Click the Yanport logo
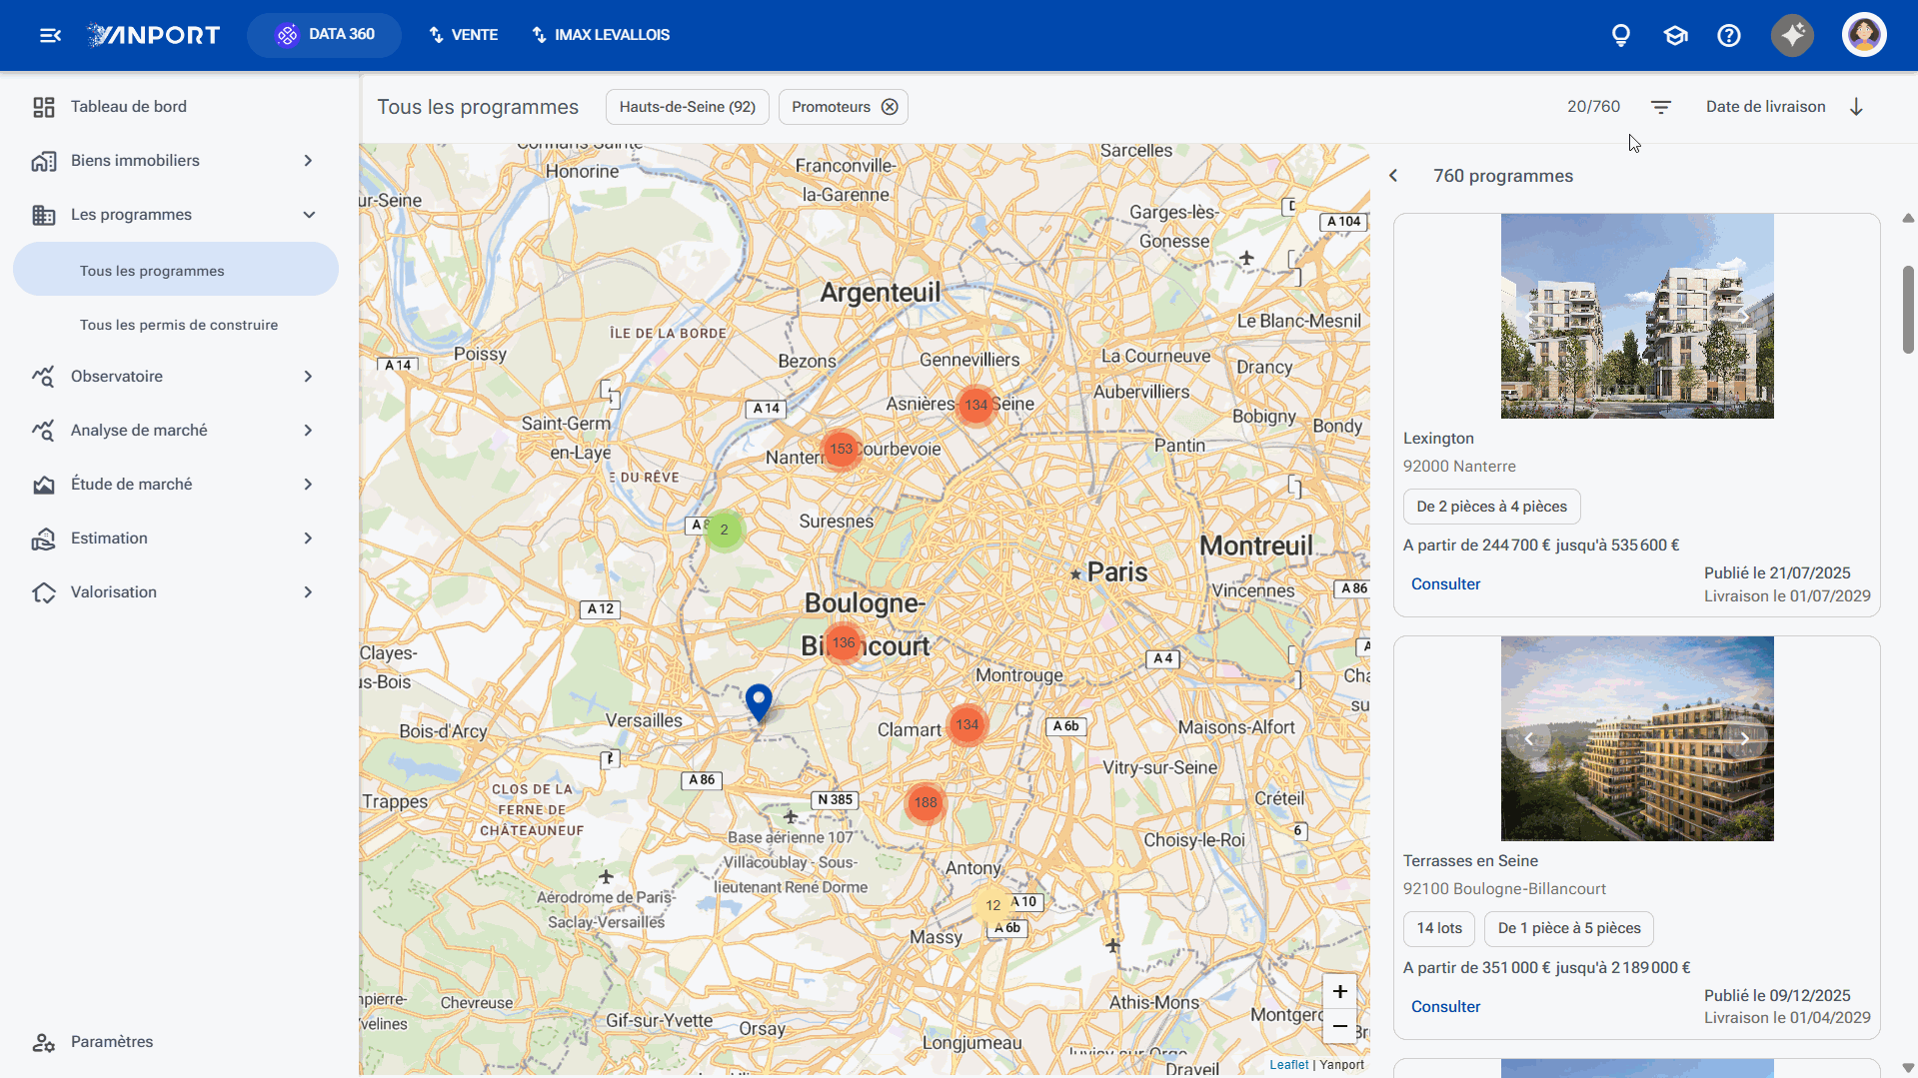The height and width of the screenshot is (1078, 1918). 154,35
